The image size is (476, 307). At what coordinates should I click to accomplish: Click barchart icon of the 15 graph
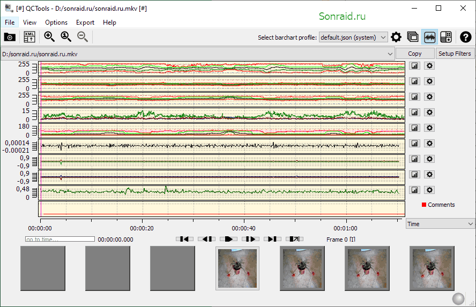tap(414, 112)
